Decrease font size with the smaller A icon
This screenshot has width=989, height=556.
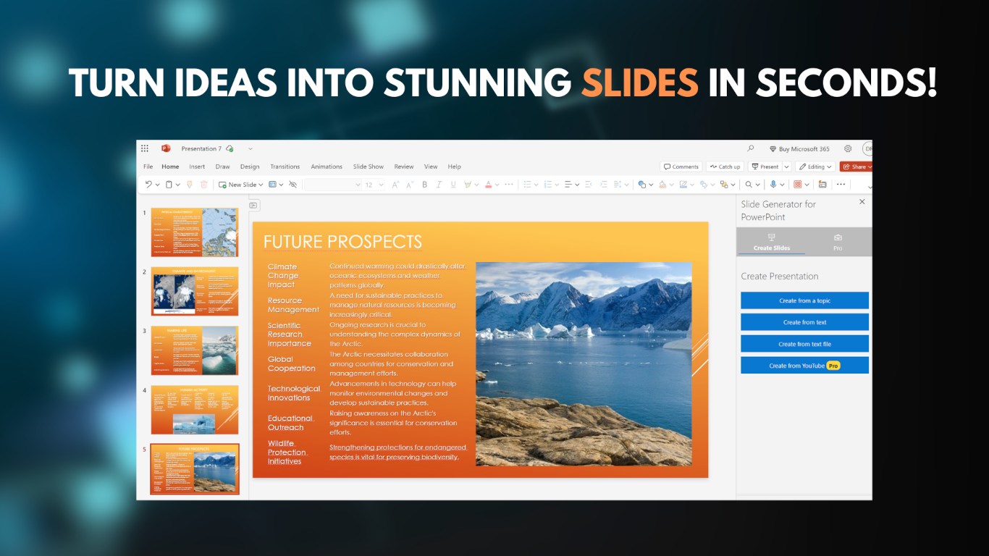[x=410, y=185]
